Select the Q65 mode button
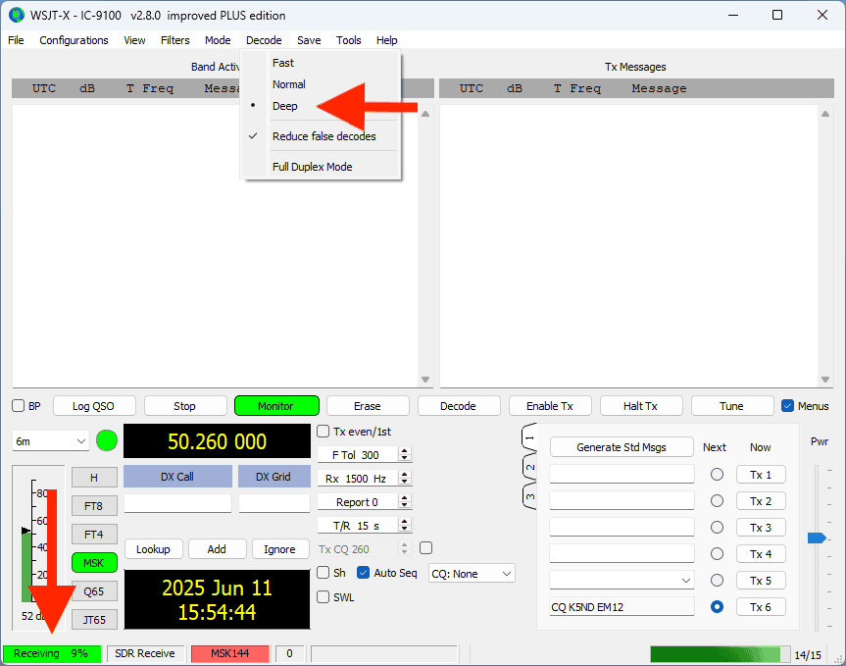The image size is (846, 666). 94,591
